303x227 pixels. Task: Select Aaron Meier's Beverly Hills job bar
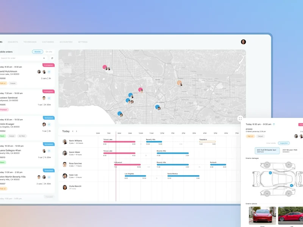click(173, 153)
